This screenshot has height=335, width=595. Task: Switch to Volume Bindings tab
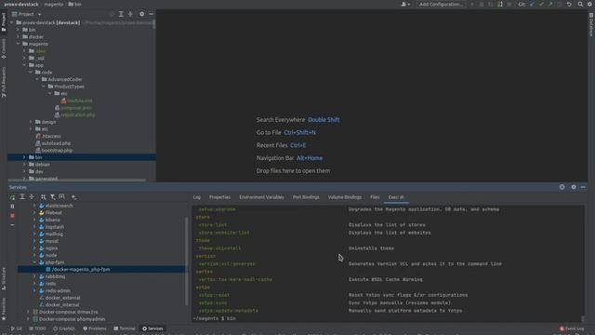345,197
